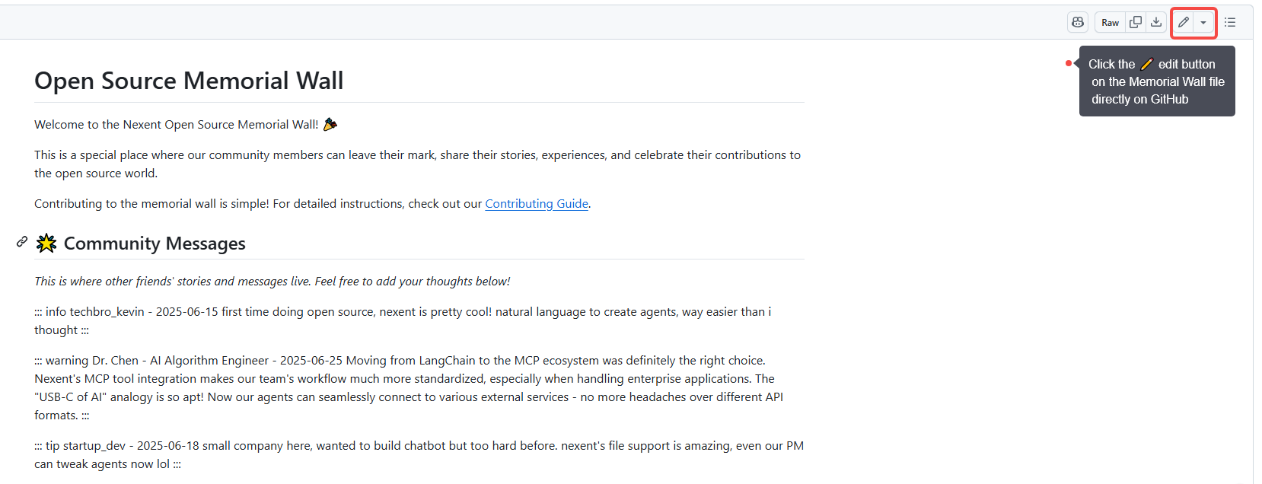Click the Community Messages heading text
The image size is (1262, 484).
click(155, 244)
